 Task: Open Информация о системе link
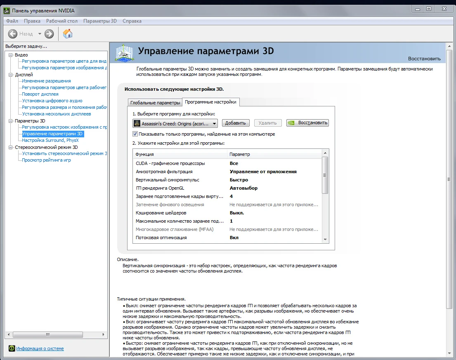point(40,348)
